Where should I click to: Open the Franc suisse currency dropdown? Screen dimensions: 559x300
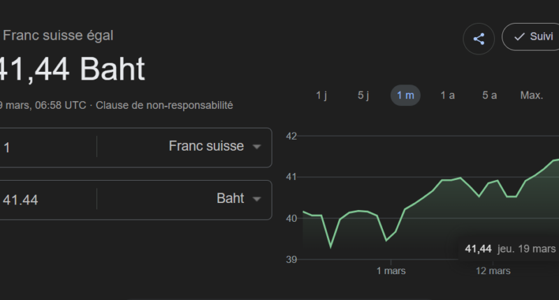[x=215, y=147]
